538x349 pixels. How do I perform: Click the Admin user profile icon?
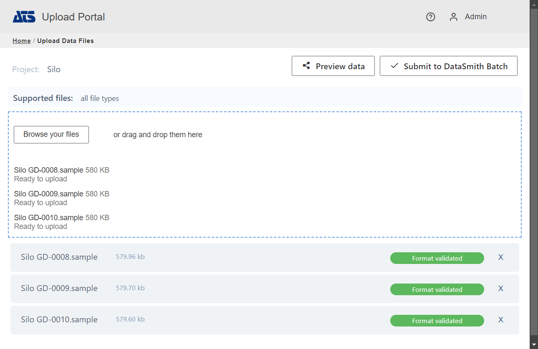(x=453, y=17)
